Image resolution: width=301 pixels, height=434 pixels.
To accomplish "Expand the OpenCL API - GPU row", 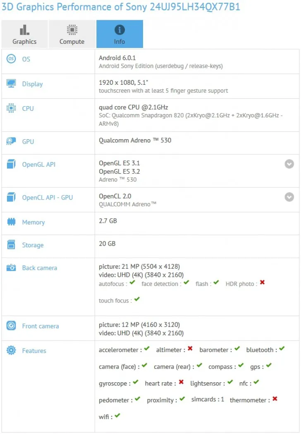I will [289, 197].
